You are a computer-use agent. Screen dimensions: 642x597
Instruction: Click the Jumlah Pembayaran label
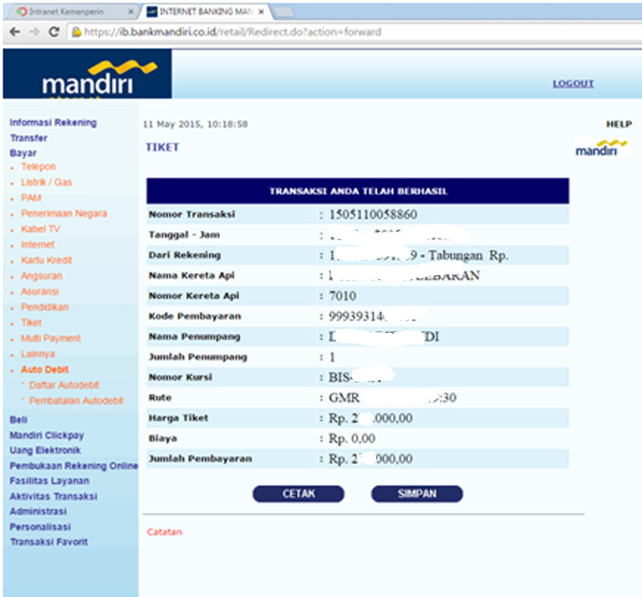point(200,459)
